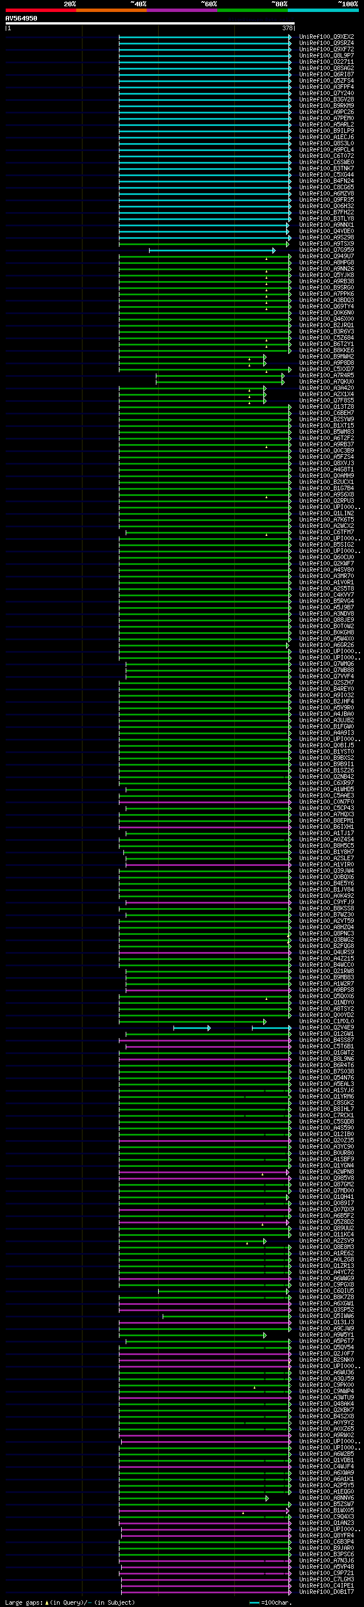Screen dimensions: 364x1607
Task: Select the UniRef100_C0N7F0 label
Action: tap(326, 802)
